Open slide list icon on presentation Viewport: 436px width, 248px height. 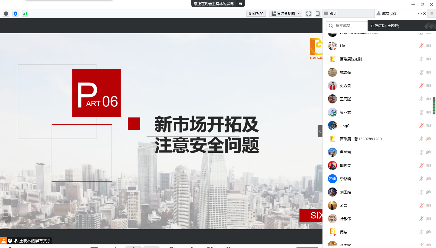(x=5, y=218)
